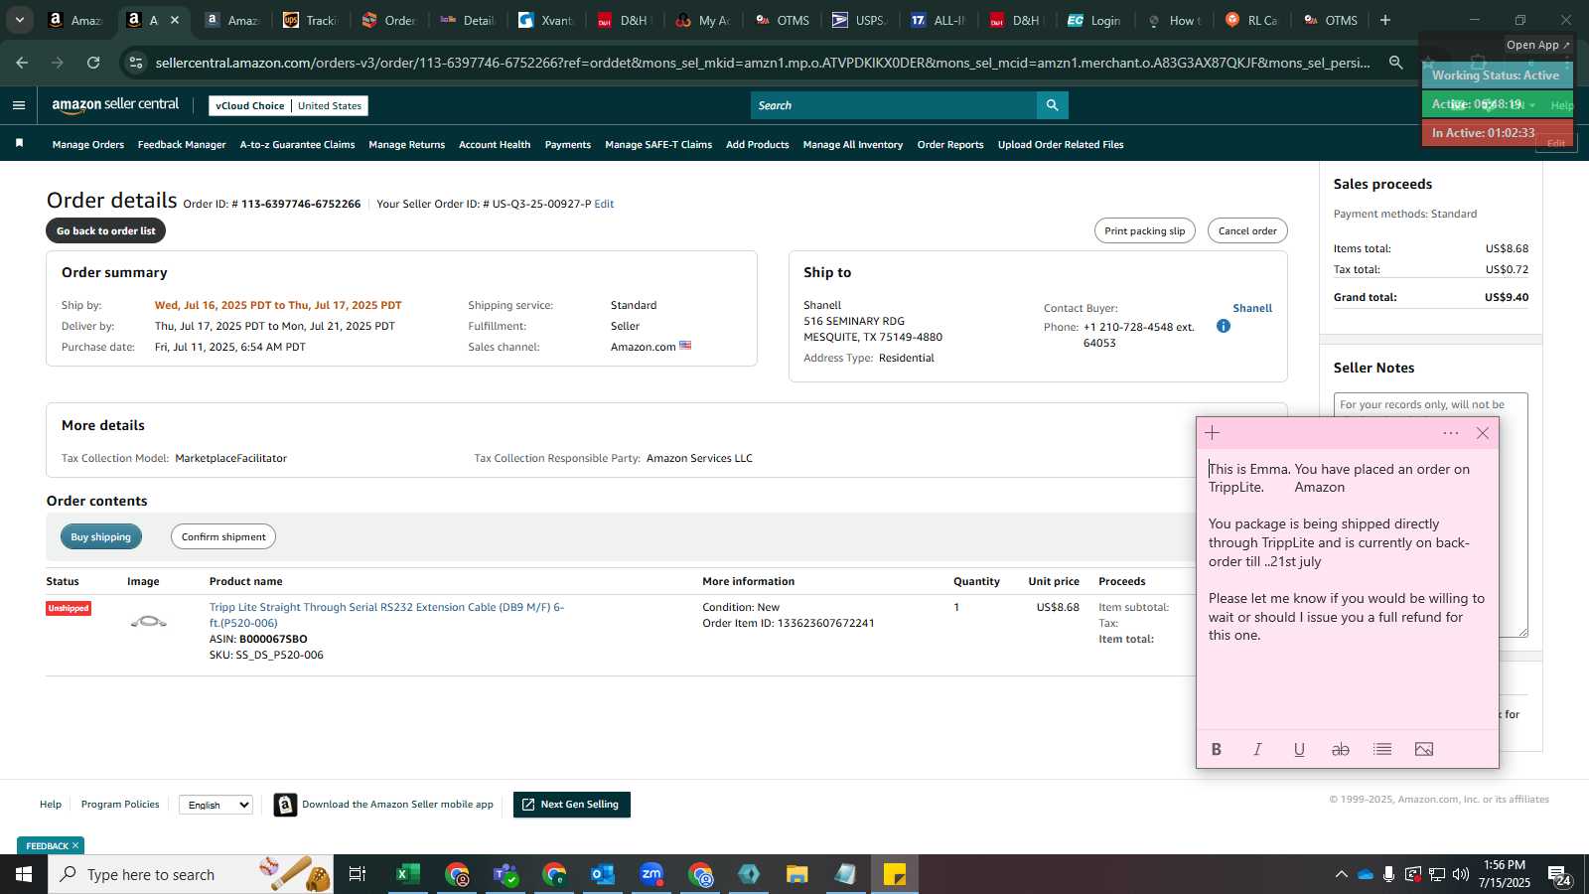This screenshot has width=1589, height=894.
Task: Open the new tab plus button
Action: pos(1385,20)
